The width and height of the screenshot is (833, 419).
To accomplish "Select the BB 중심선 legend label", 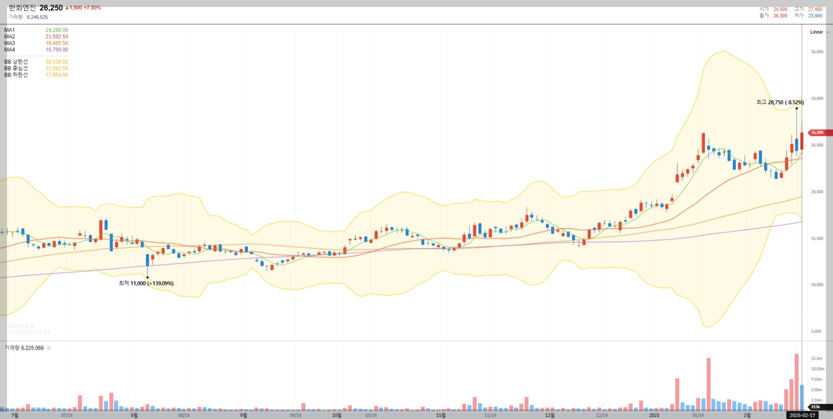I will pos(16,69).
